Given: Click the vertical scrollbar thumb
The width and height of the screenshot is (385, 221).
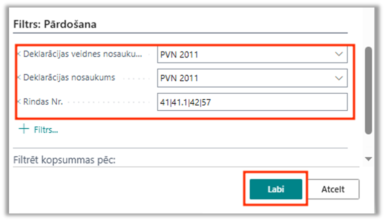Looking at the screenshot, I should [x=369, y=90].
